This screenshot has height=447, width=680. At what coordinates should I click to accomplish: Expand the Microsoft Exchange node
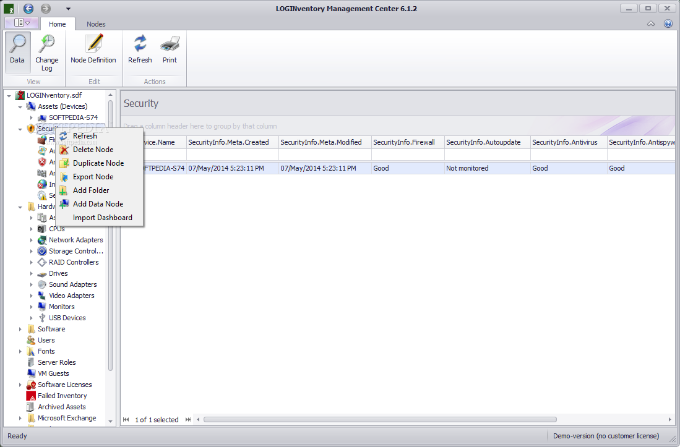pyautogui.click(x=20, y=418)
